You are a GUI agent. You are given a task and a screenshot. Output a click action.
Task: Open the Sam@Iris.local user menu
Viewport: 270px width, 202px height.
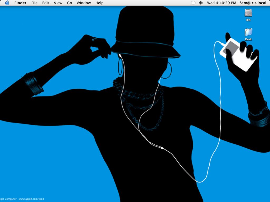pos(253,3)
